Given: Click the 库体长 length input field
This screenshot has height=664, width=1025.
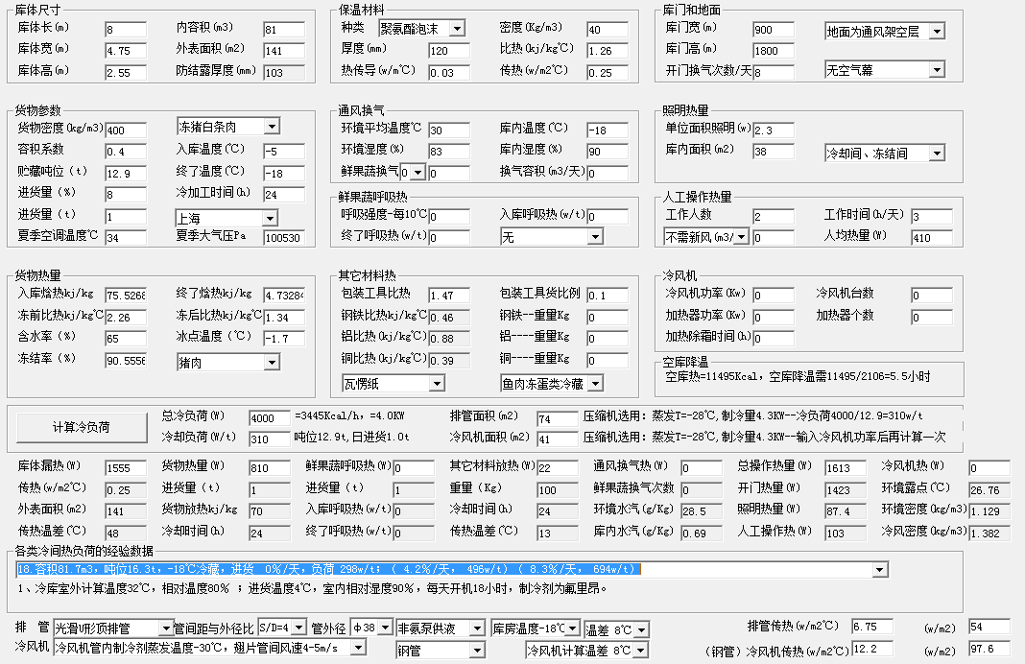Looking at the screenshot, I should [x=125, y=31].
